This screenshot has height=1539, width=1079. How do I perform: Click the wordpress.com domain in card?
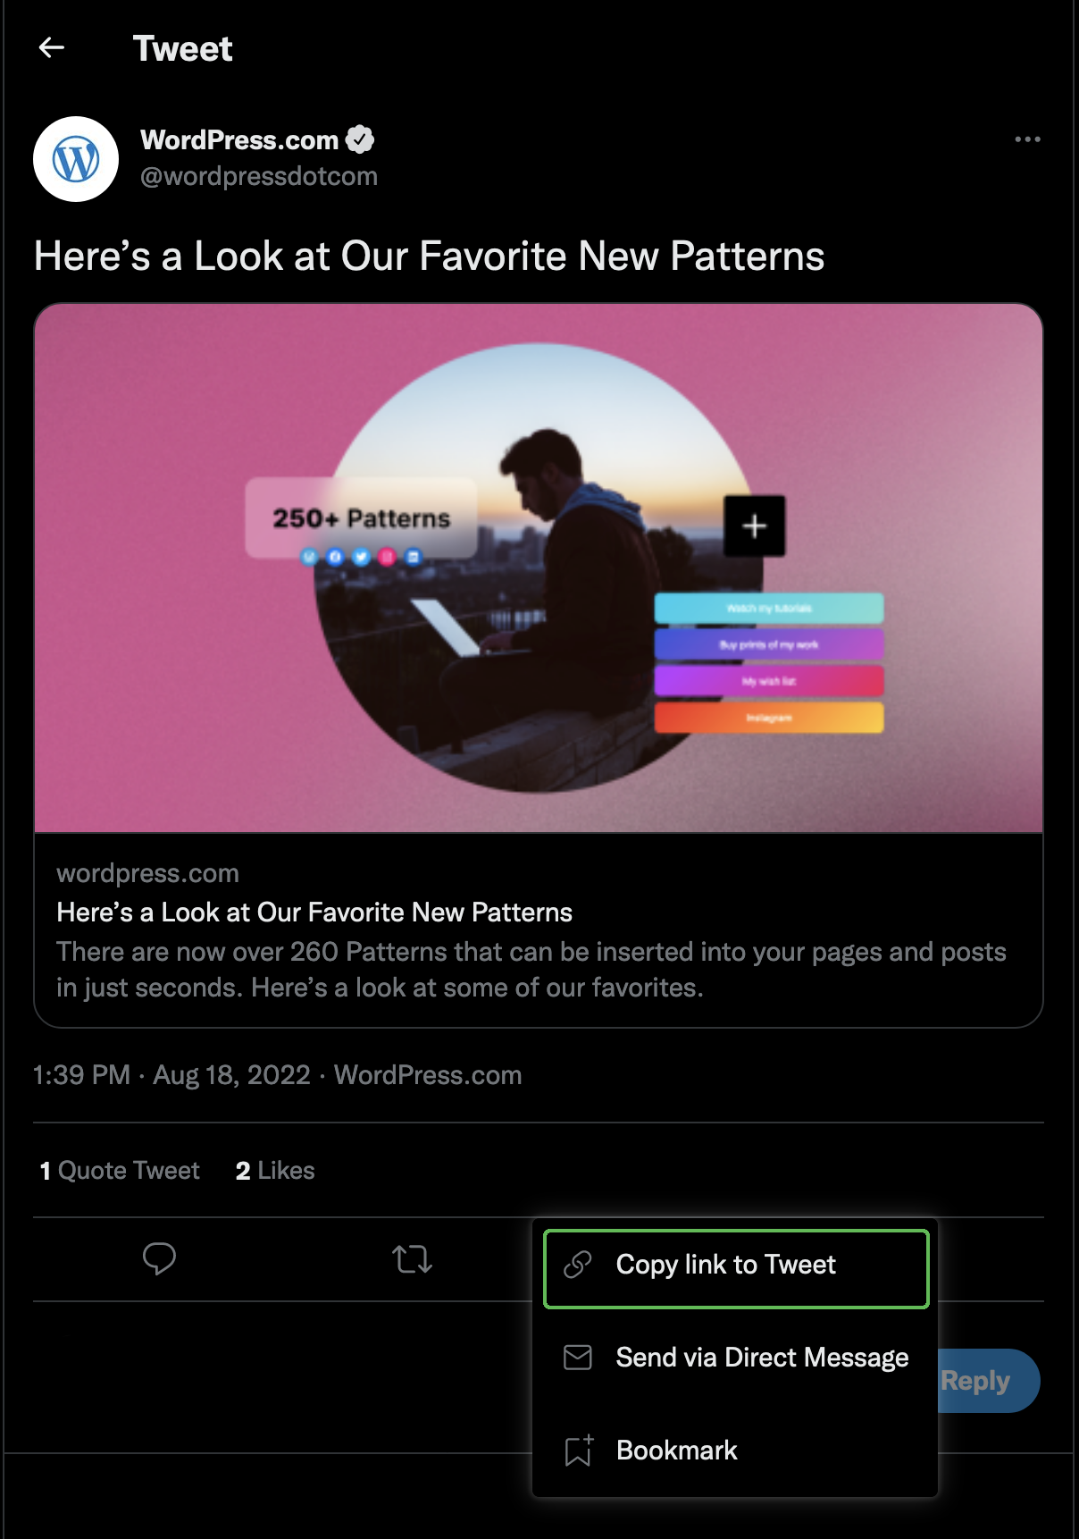(148, 873)
